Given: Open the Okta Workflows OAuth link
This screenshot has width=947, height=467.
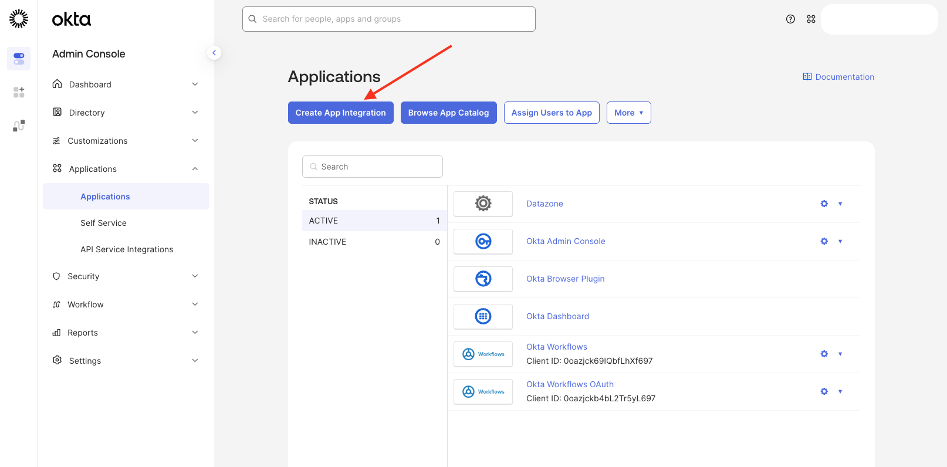Looking at the screenshot, I should pos(570,384).
